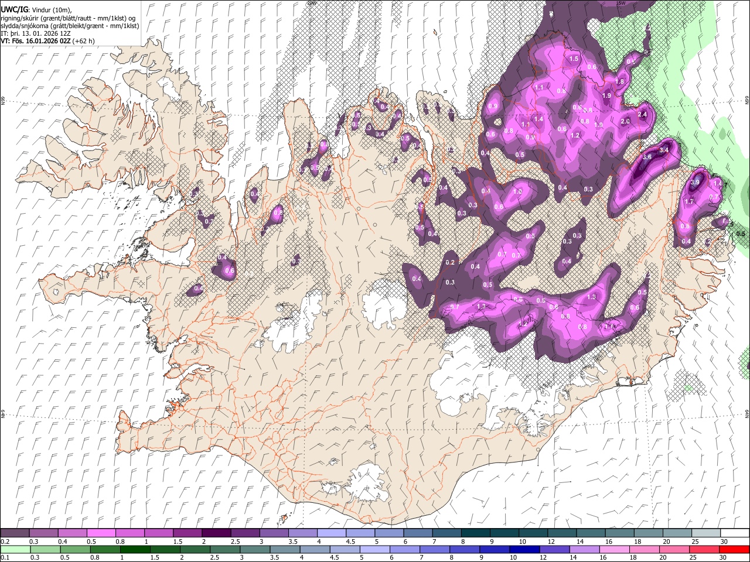Image resolution: width=750 pixels, height=562 pixels.
Task: Click the red 30 swatch in rain legend
Action: pos(734,550)
